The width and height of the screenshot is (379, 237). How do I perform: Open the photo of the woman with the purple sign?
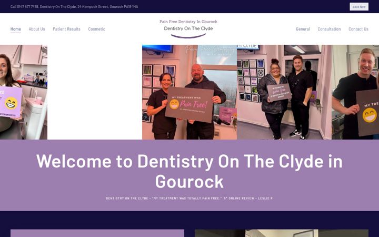click(24, 92)
